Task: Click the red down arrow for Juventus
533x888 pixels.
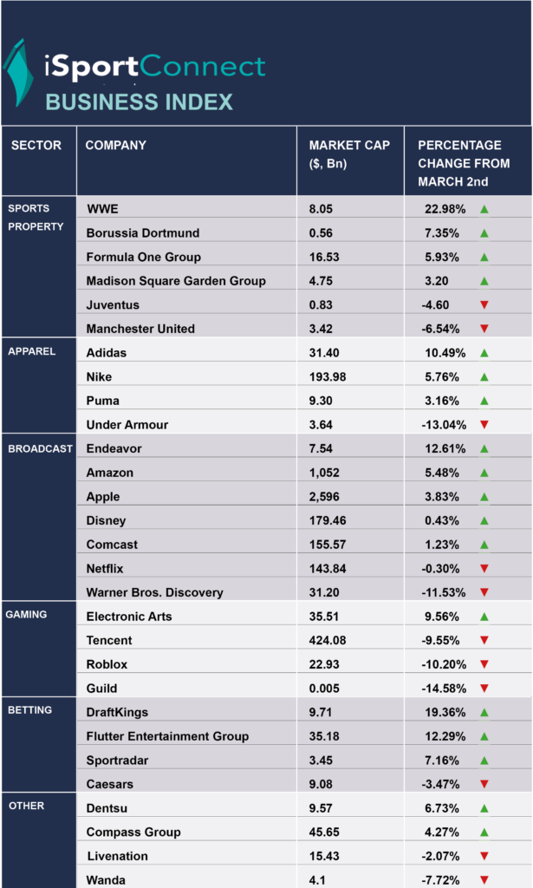Action: click(484, 304)
